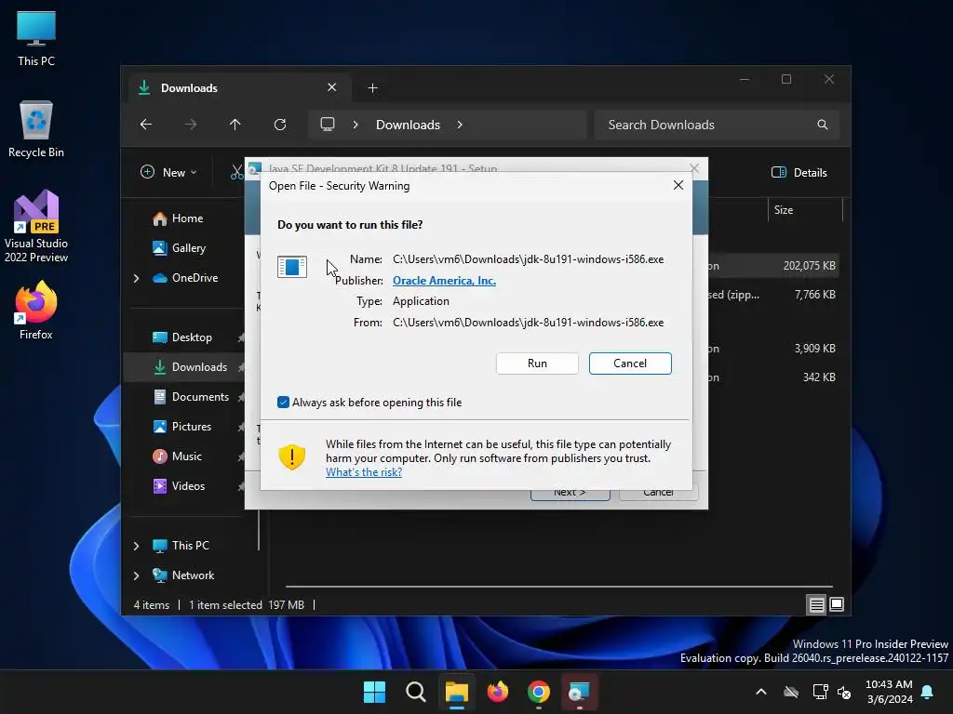Switch to large thumbnails view icon
This screenshot has width=953, height=714.
[837, 604]
